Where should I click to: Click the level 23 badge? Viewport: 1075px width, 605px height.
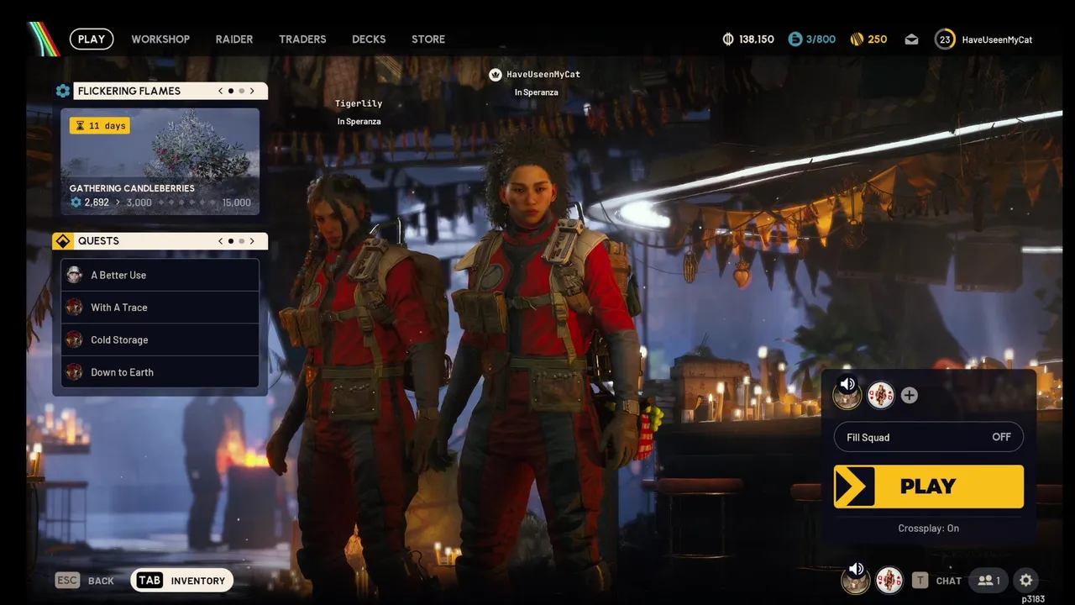click(x=945, y=39)
